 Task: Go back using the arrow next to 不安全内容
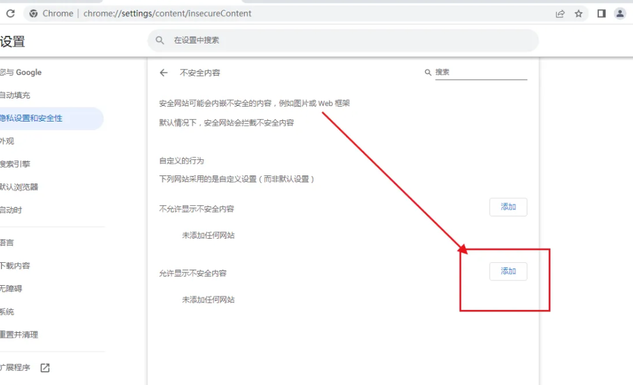163,73
